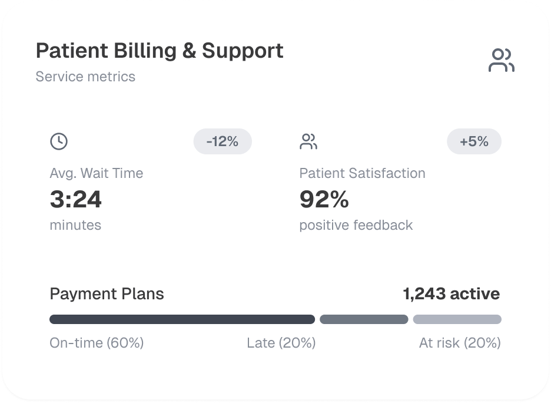Click the medium-gray Late progress bar segment
551x403 pixels.
364,319
